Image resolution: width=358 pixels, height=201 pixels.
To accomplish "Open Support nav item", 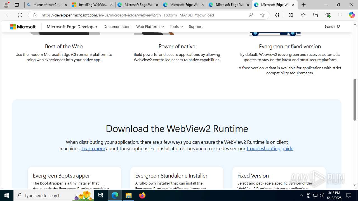I will pyautogui.click(x=196, y=27).
